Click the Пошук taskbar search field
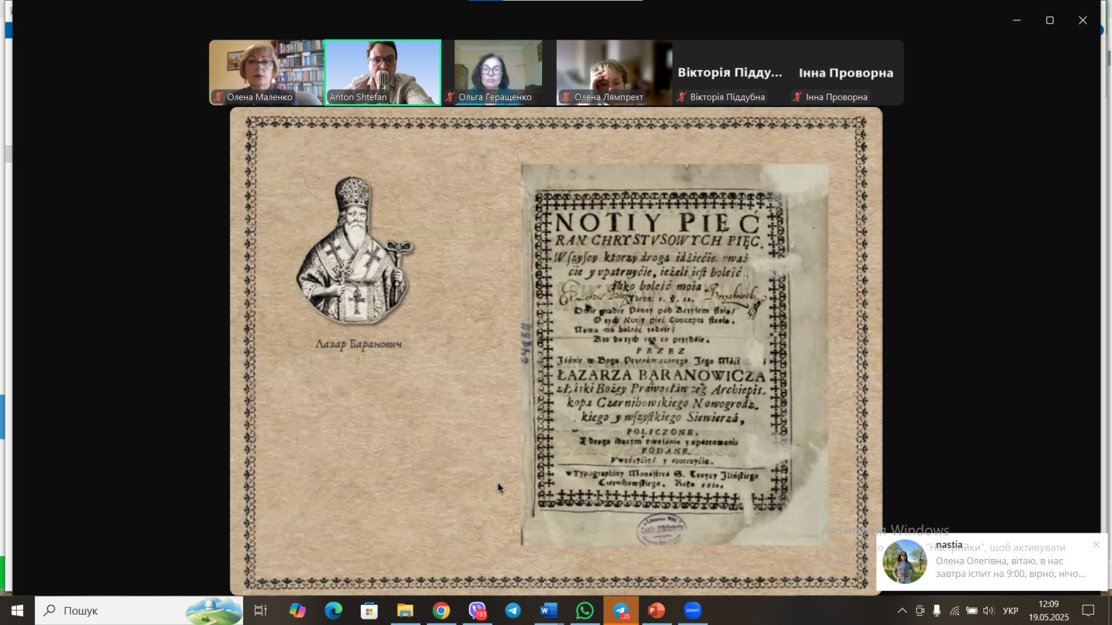This screenshot has width=1112, height=625. [x=139, y=610]
